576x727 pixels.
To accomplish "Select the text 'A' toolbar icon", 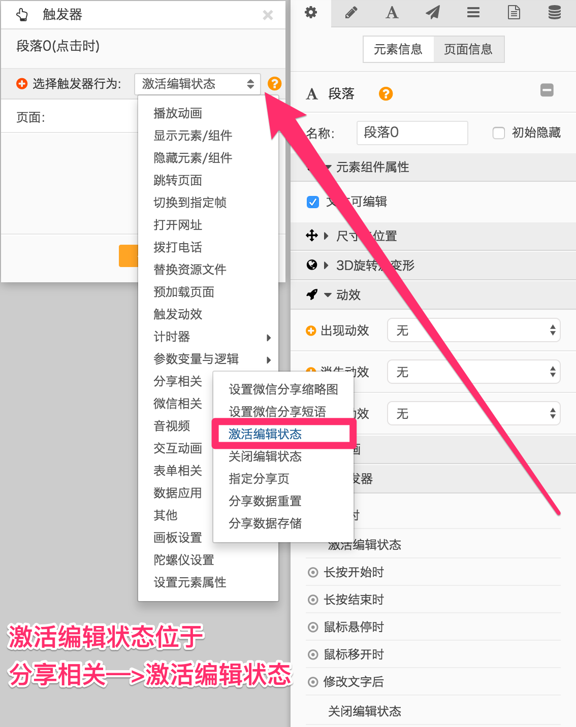I will pos(392,13).
